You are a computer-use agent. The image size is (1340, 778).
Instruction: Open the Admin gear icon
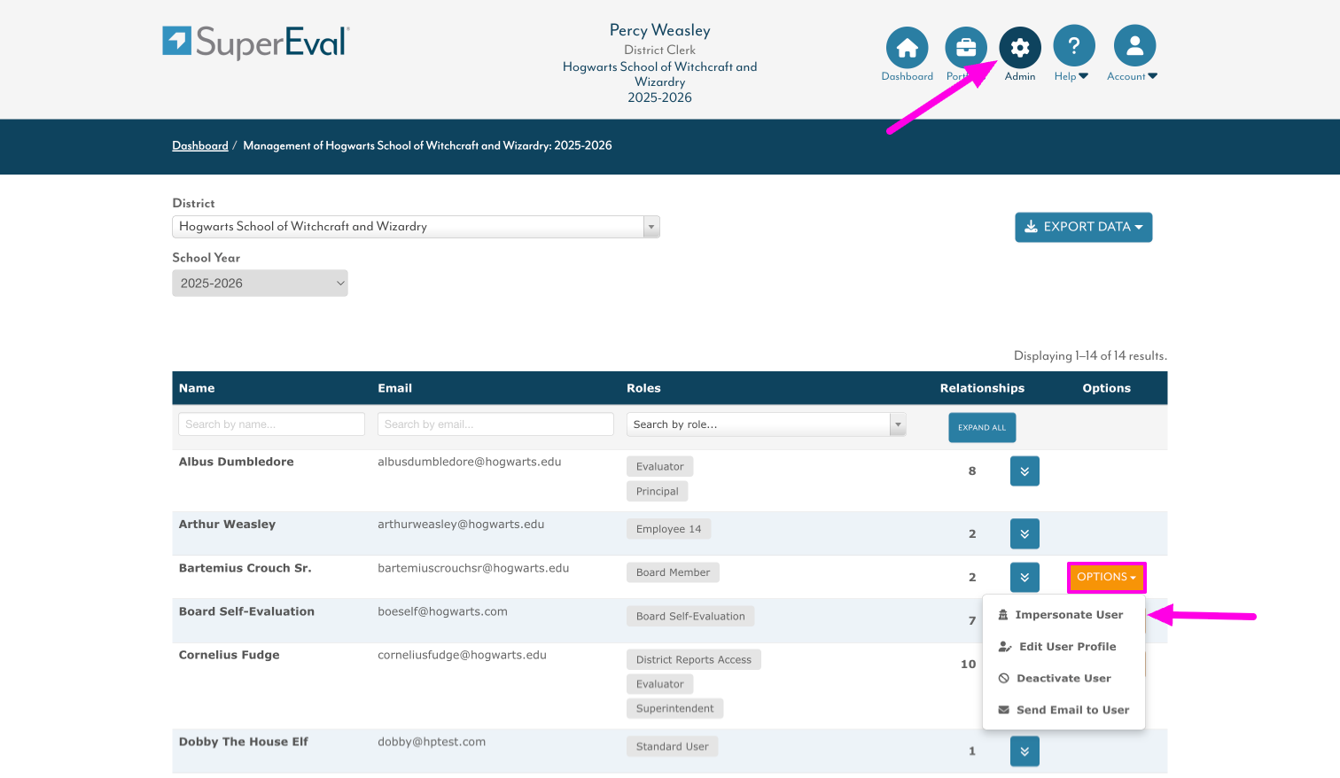tap(1020, 47)
